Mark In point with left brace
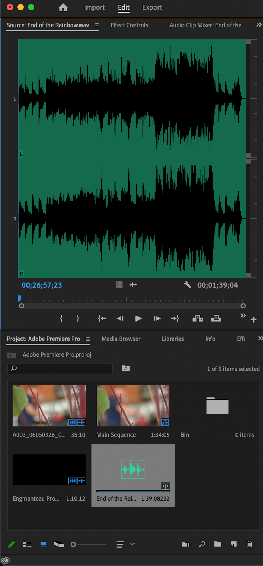The height and width of the screenshot is (566, 263). pyautogui.click(x=61, y=318)
